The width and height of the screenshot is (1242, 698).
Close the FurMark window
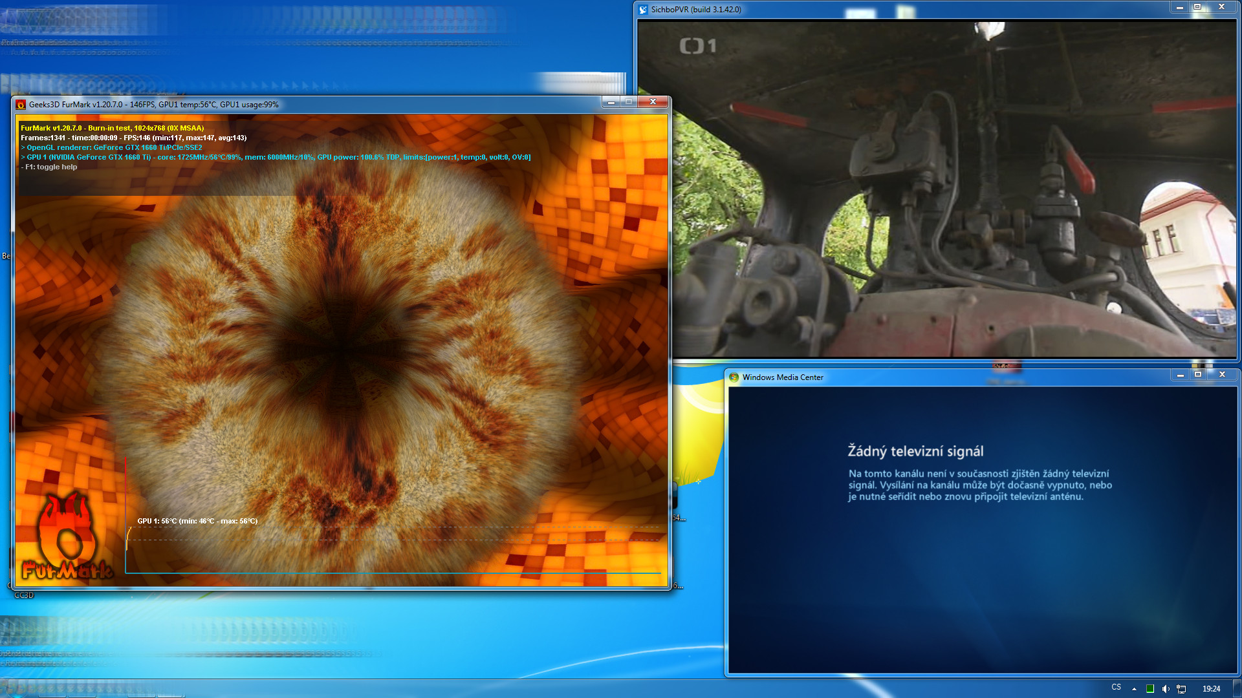653,102
